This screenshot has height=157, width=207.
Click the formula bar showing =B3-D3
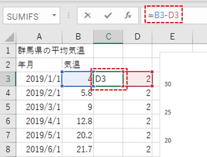tap(174, 15)
